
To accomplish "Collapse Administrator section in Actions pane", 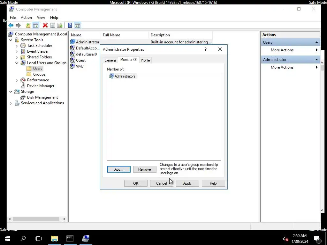I will point(316,60).
